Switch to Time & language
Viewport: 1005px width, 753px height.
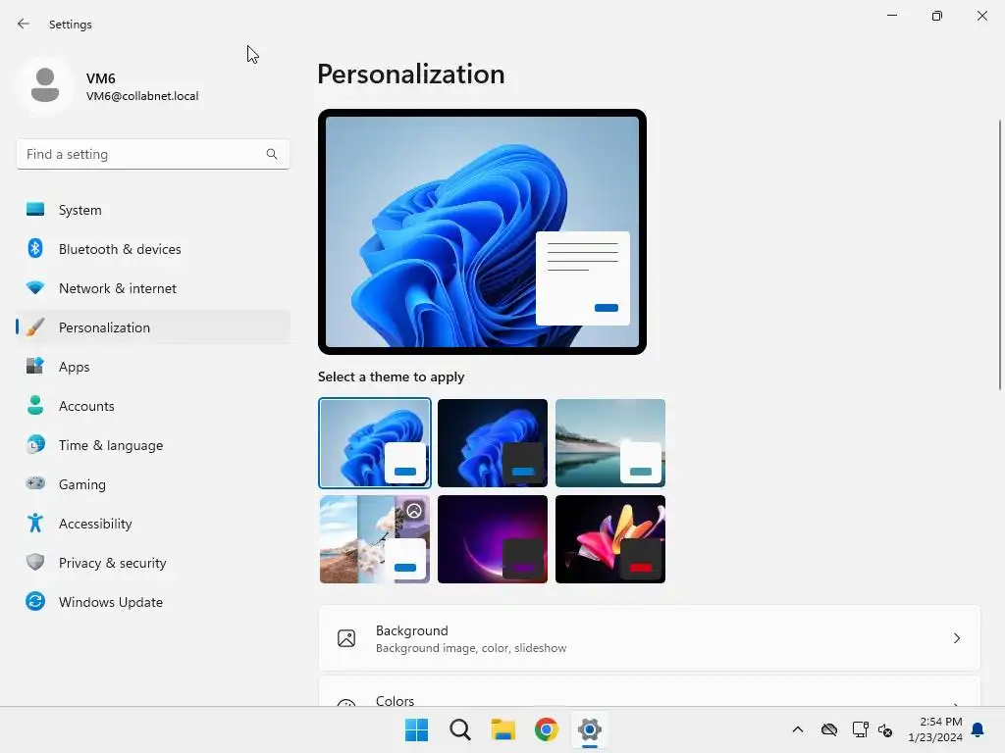click(x=152, y=444)
